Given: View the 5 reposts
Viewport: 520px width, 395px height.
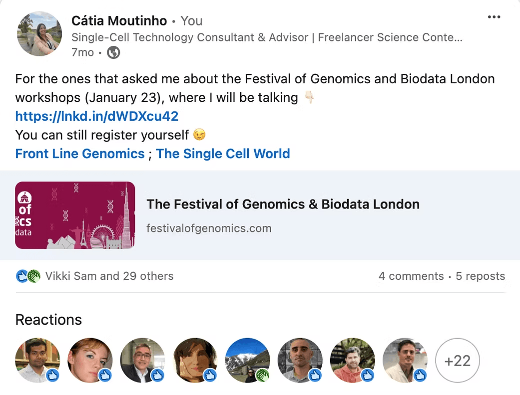Looking at the screenshot, I should coord(480,276).
